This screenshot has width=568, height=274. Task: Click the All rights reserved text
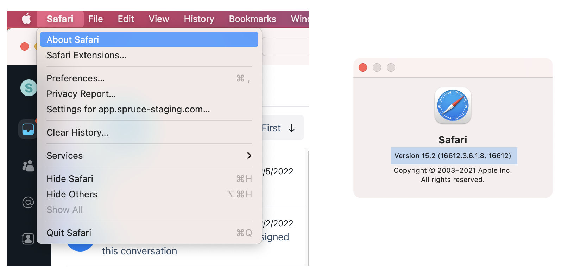click(x=453, y=180)
